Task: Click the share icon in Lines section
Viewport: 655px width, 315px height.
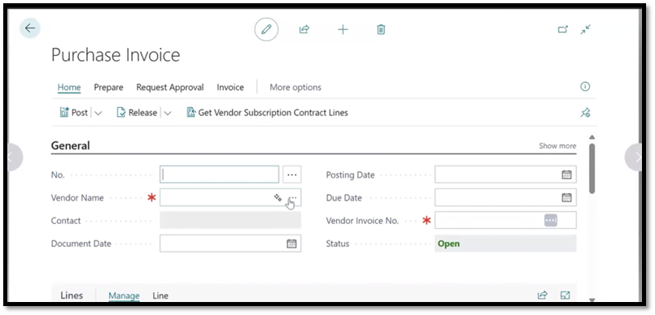Action: (x=542, y=296)
